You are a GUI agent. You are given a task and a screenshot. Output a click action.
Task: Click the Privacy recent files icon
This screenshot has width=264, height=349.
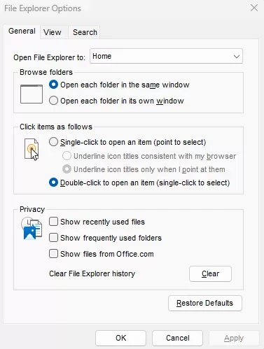(32, 229)
